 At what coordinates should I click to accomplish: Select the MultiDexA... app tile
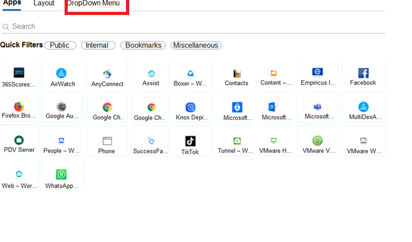click(x=364, y=107)
